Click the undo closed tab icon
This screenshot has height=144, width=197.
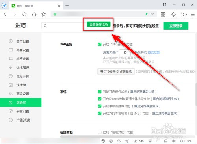point(182,14)
